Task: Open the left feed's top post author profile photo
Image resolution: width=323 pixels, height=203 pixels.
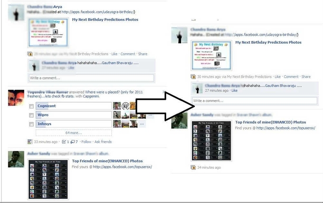Action: (16, 12)
